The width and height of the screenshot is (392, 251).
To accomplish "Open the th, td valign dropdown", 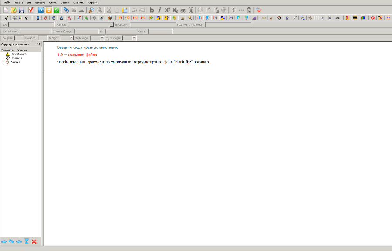I will pos(134,38).
